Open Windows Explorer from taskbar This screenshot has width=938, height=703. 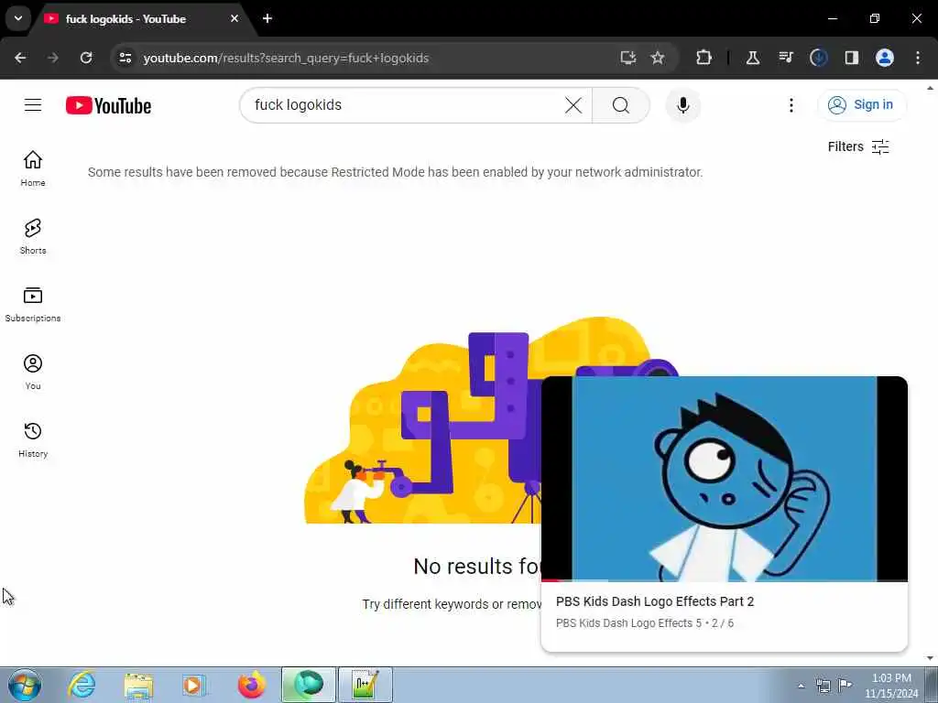(139, 685)
